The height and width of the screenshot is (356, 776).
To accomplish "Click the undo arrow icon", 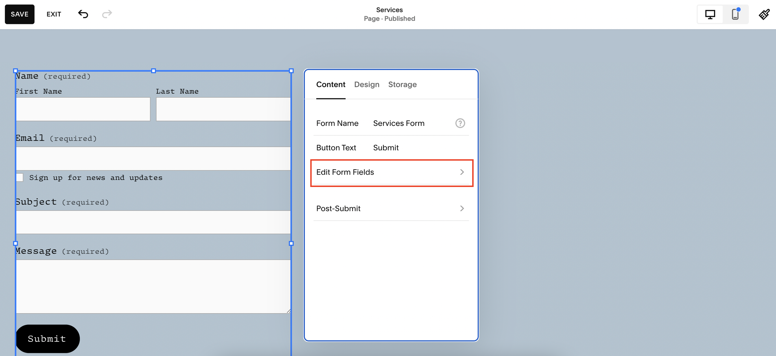I will click(83, 14).
